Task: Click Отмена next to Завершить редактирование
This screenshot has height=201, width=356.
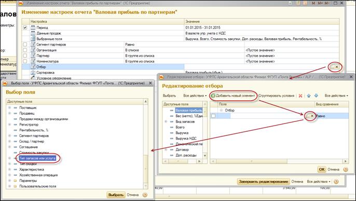Action: click(x=297, y=181)
